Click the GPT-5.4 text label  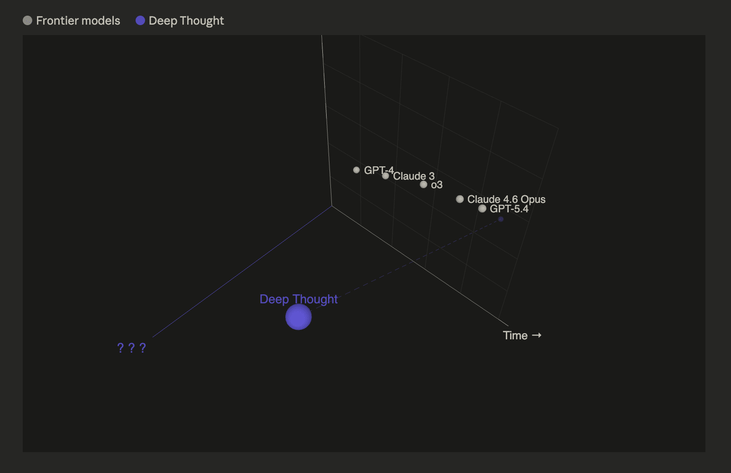pyautogui.click(x=509, y=209)
